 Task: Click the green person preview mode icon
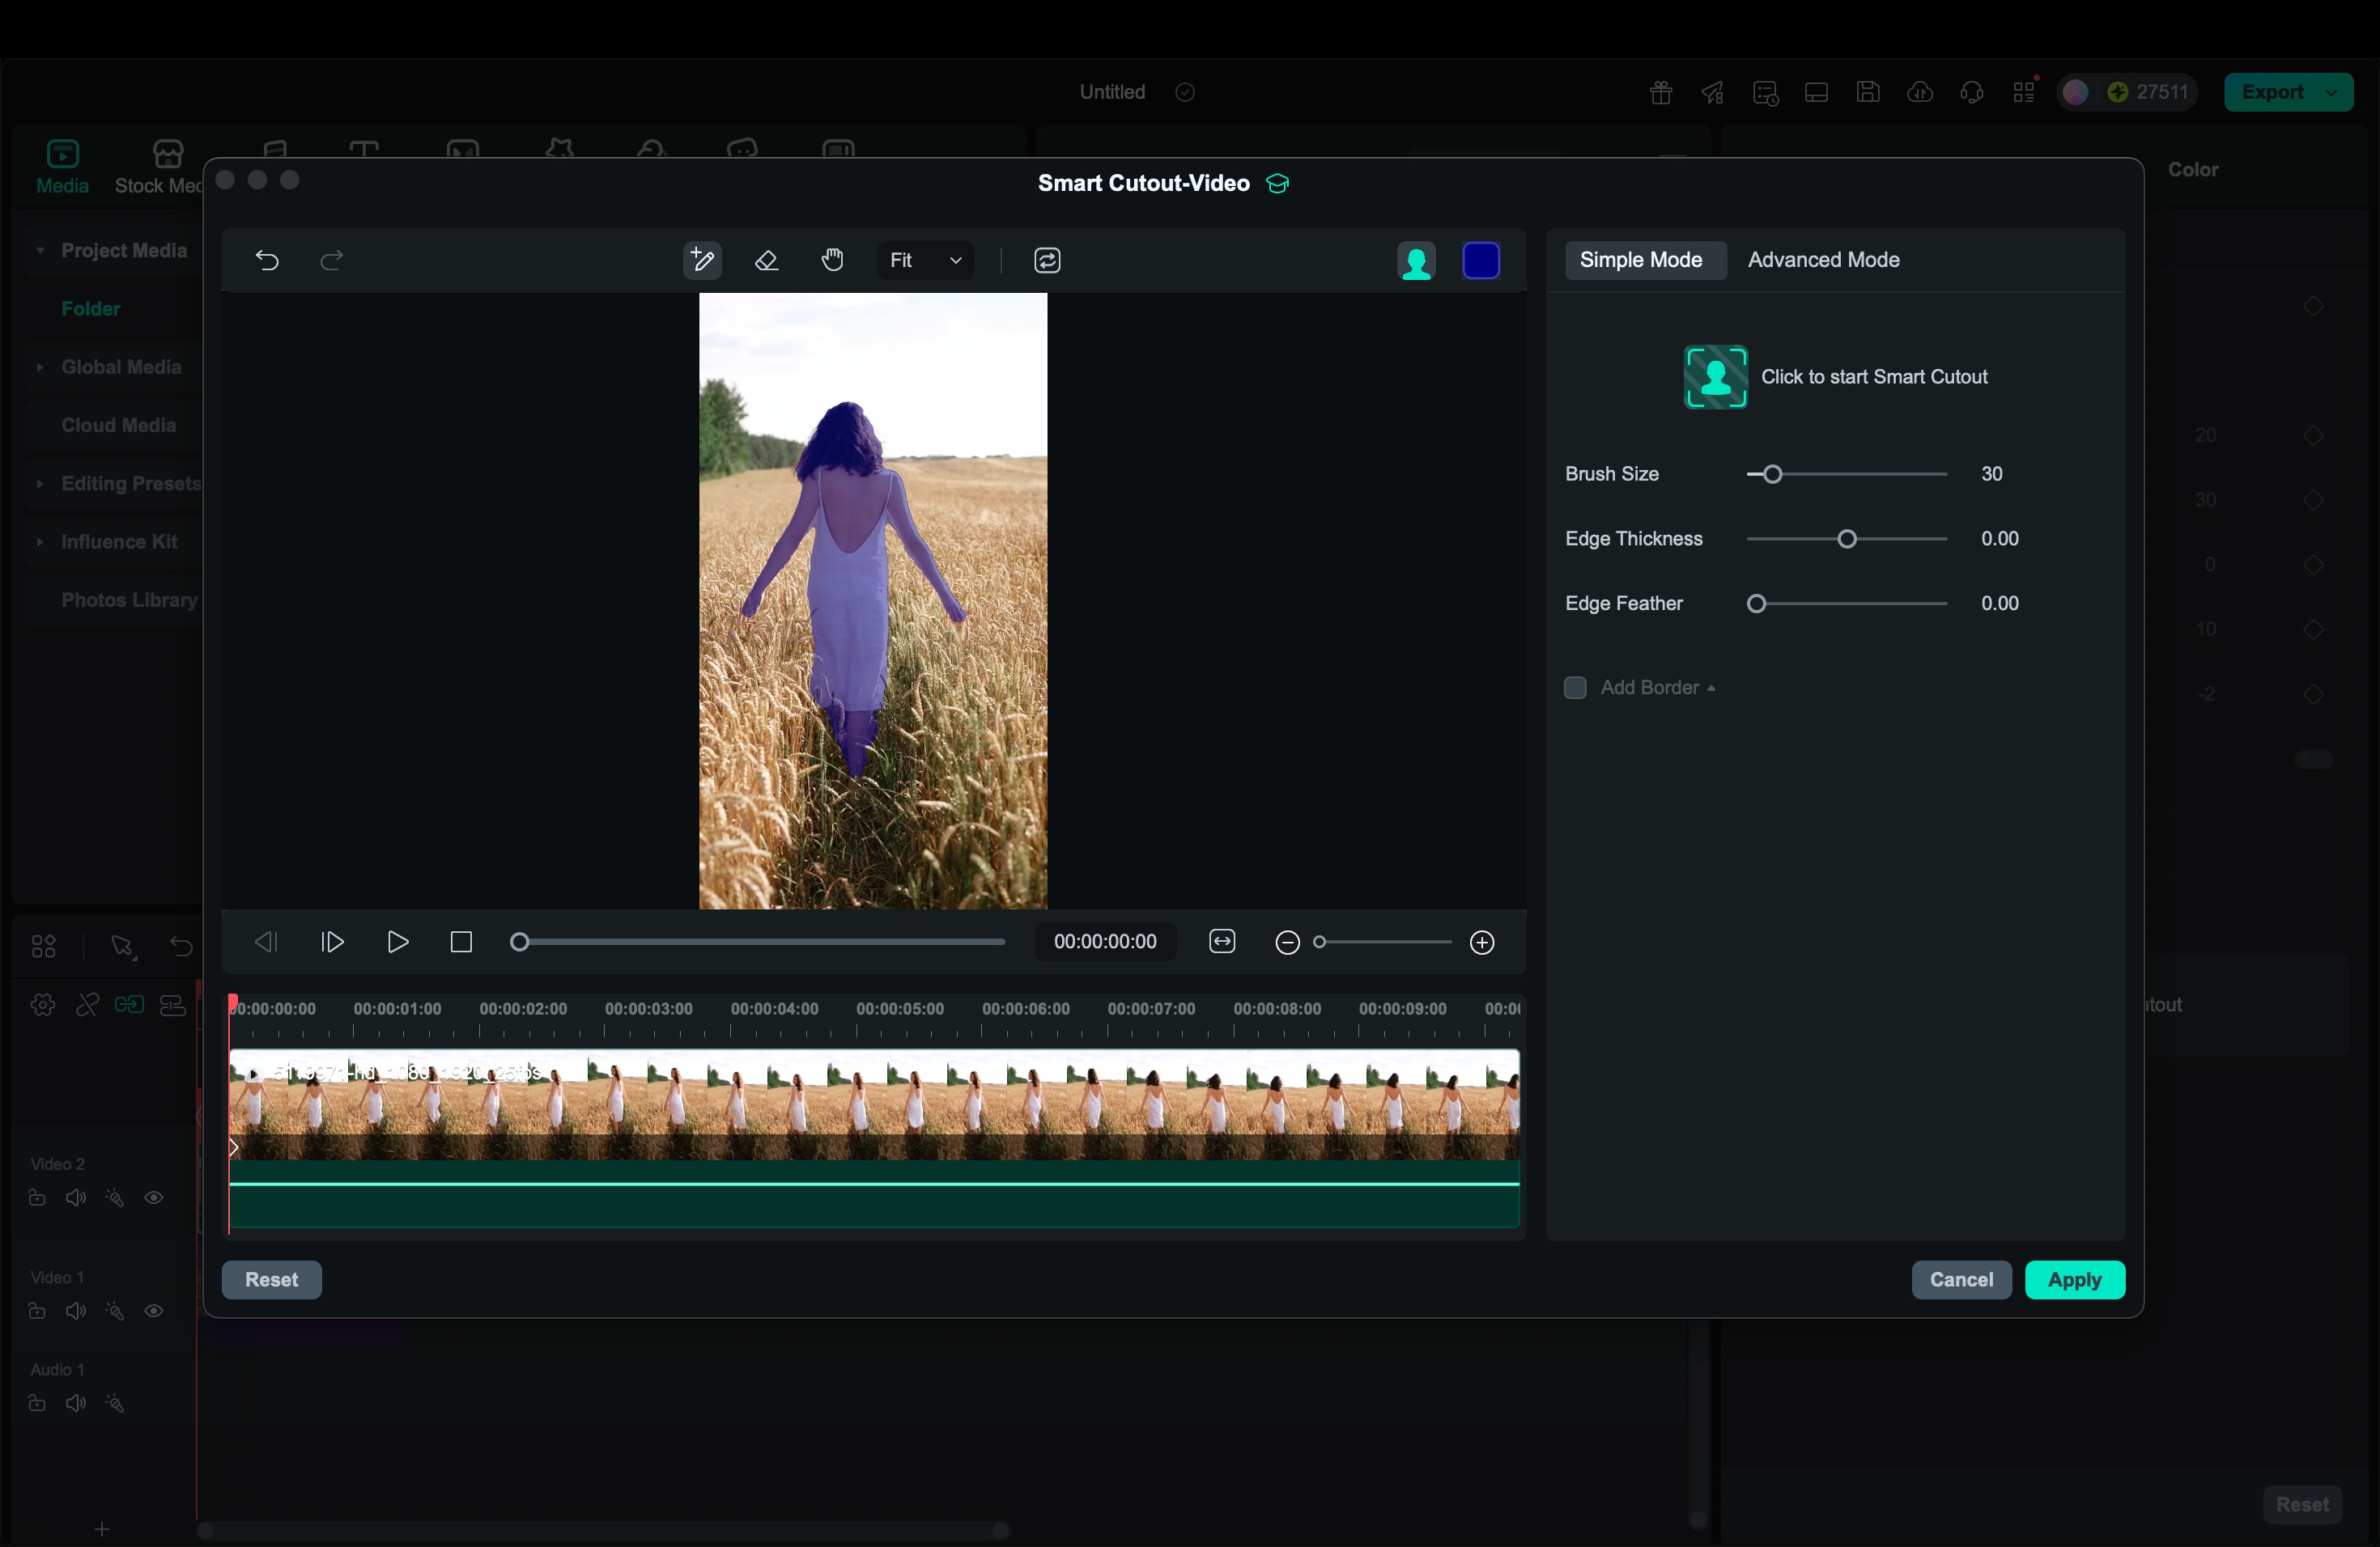tap(1415, 262)
